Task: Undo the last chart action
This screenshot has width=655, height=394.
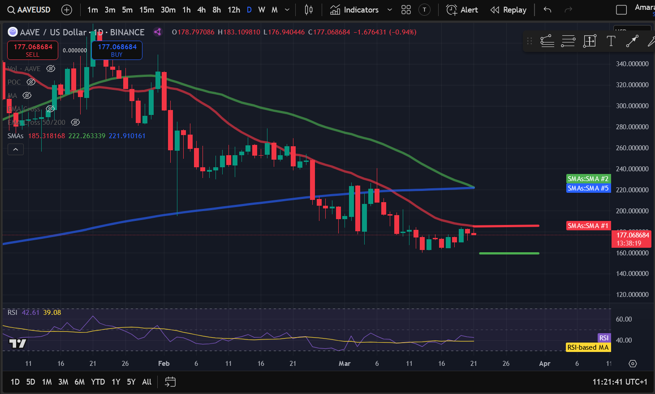Action: point(547,10)
